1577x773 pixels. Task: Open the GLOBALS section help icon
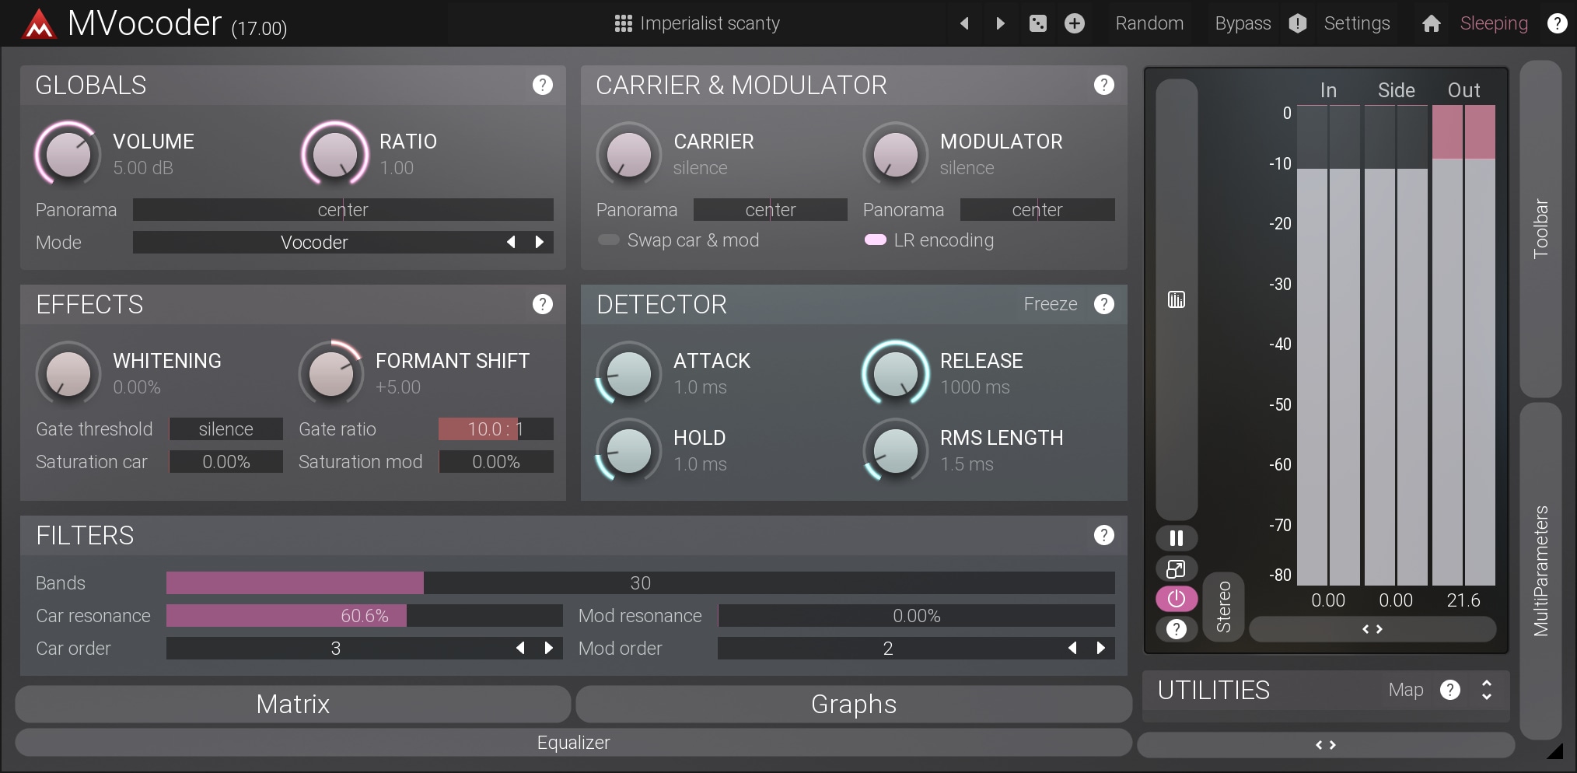542,85
